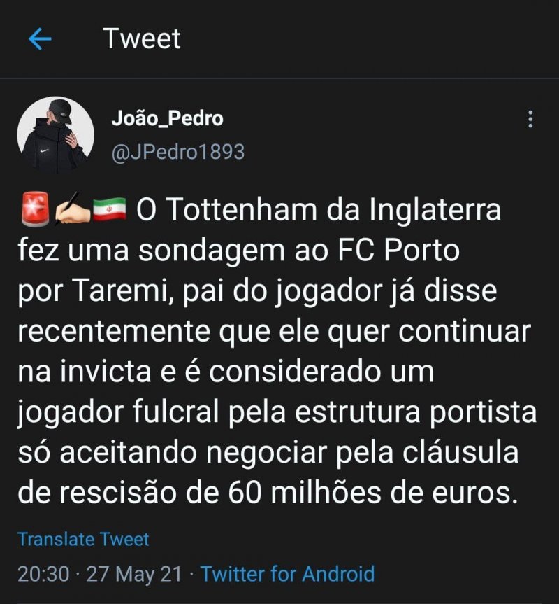Click the Tweet header title
559x604 pixels.
142,38
